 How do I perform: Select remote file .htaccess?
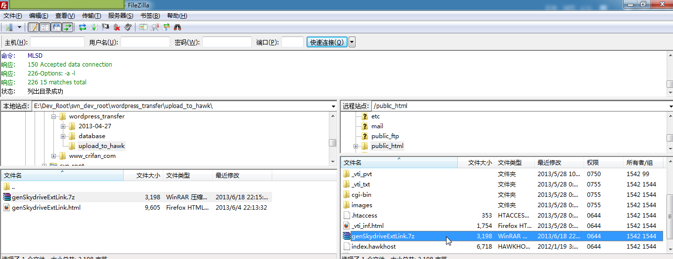[x=502, y=215]
